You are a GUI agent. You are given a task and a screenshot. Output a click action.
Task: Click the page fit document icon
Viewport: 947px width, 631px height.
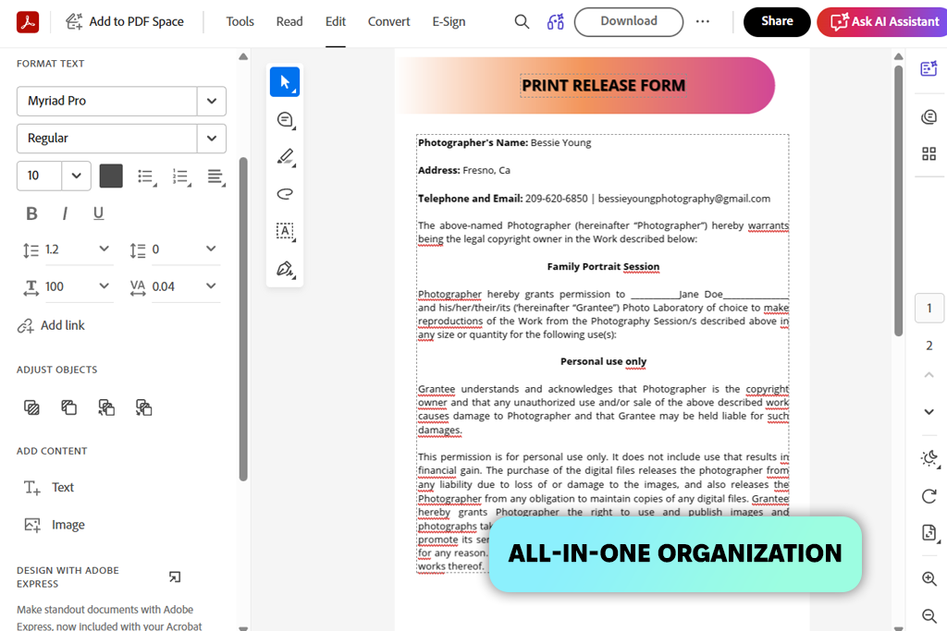pos(929,533)
